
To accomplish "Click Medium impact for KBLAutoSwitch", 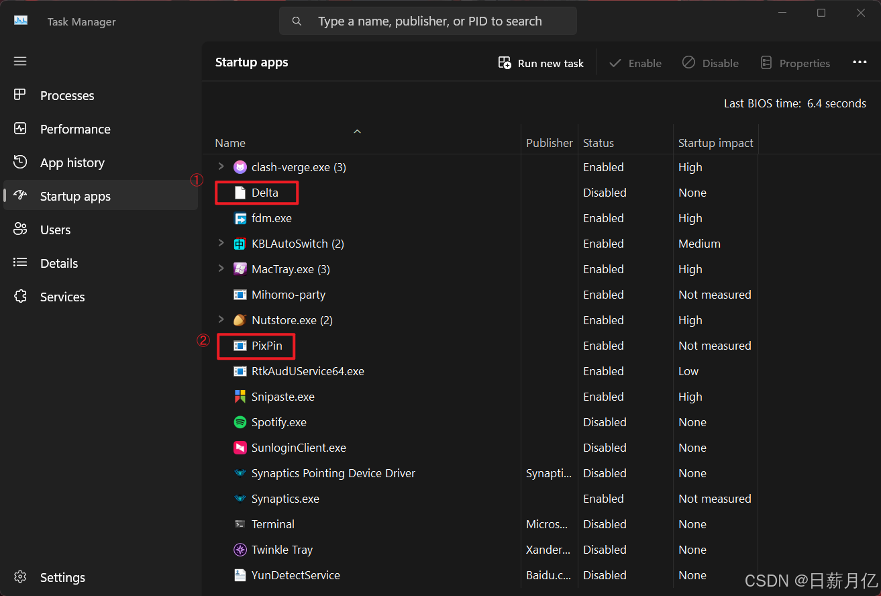I will point(699,244).
